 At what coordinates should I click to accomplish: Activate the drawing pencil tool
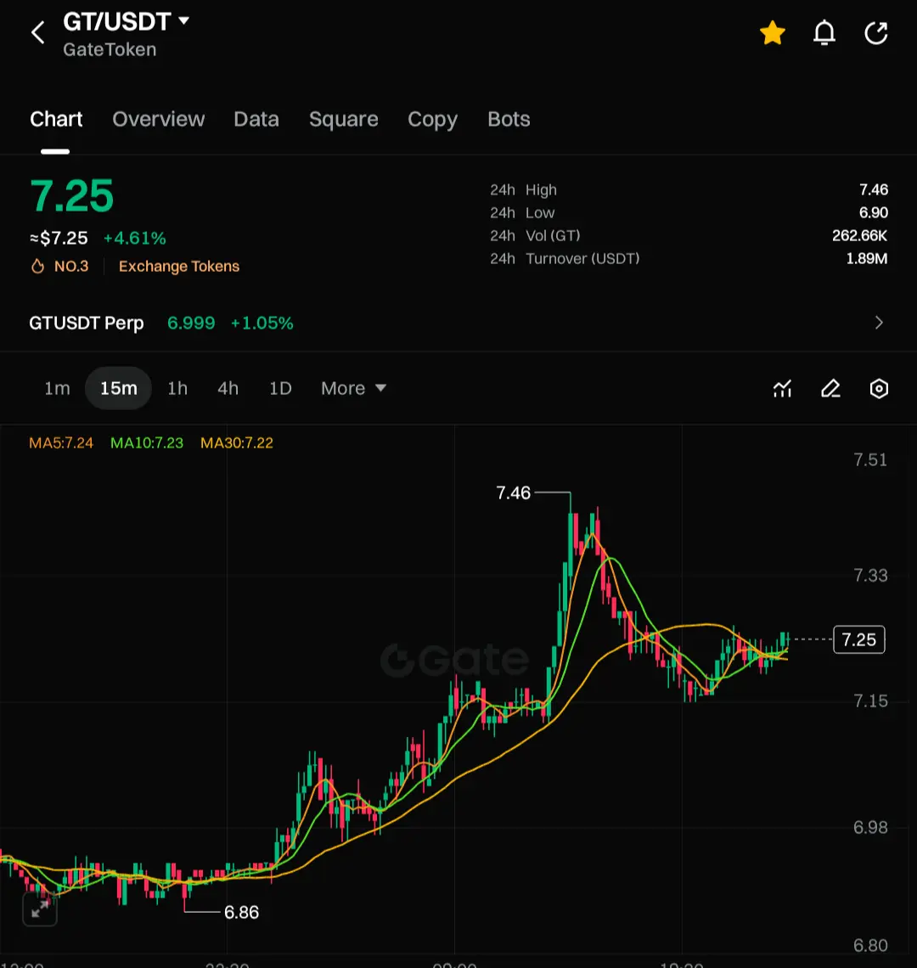click(830, 388)
